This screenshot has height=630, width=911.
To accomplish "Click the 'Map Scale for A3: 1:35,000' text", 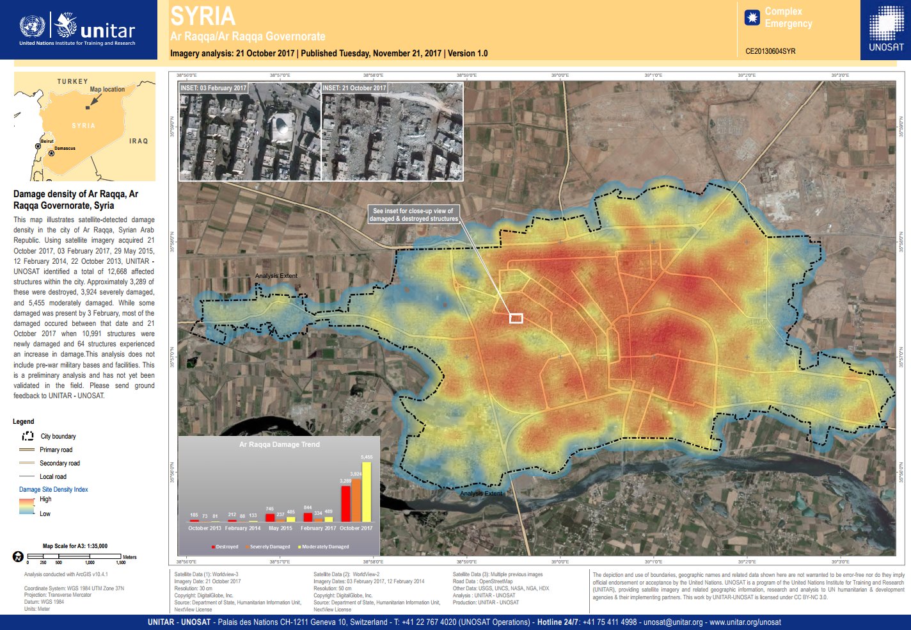I will click(x=75, y=546).
